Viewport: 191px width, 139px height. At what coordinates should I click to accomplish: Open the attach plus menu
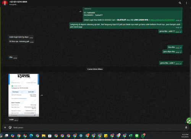pos(5,128)
